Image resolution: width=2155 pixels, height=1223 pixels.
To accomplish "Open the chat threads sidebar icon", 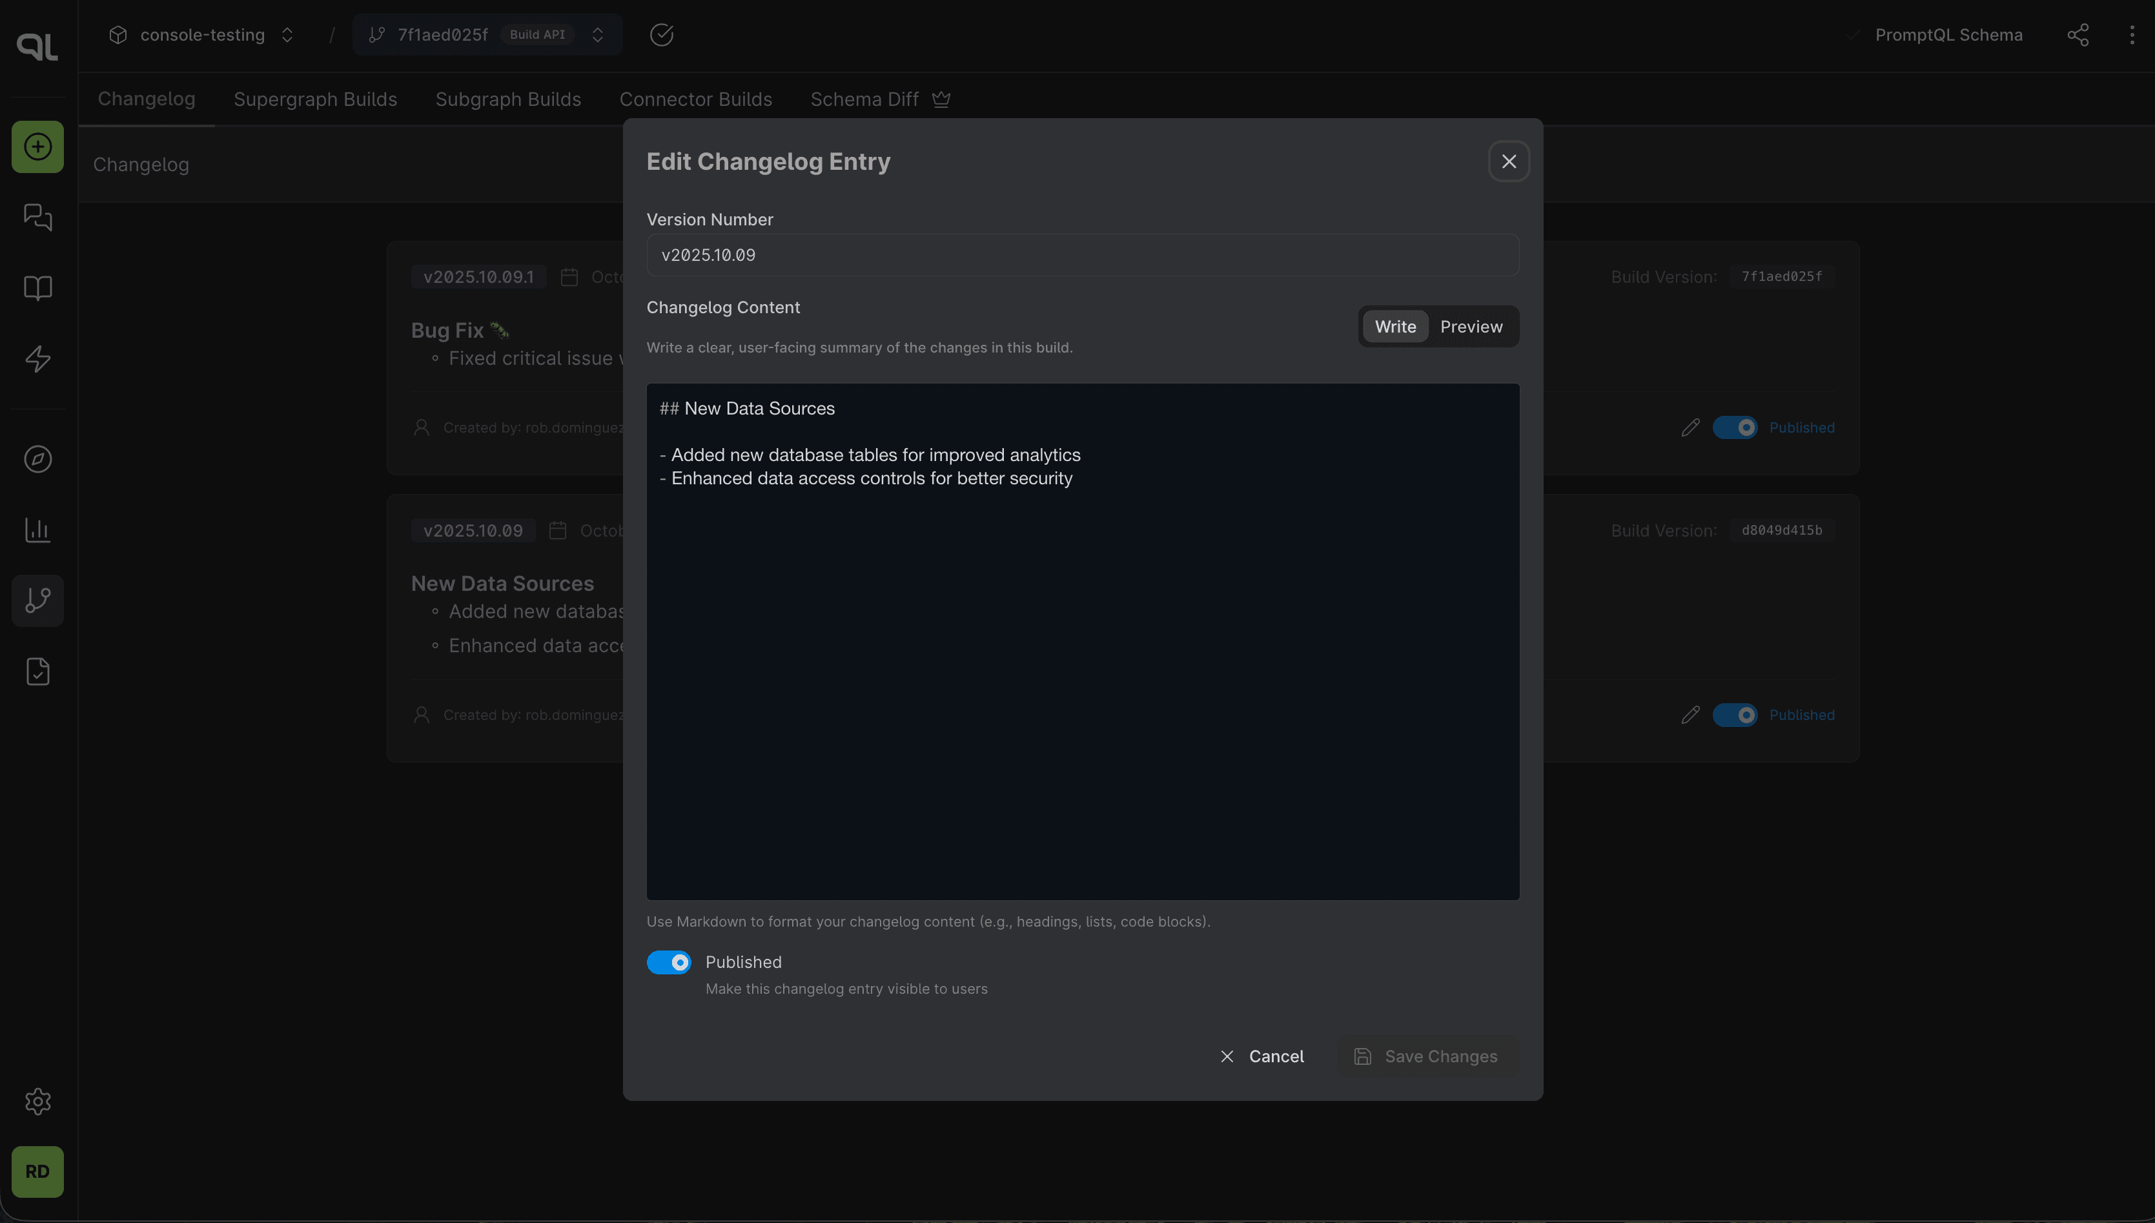I will 37,218.
